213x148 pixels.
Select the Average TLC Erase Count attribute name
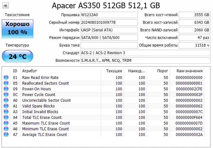[x=45, y=135]
